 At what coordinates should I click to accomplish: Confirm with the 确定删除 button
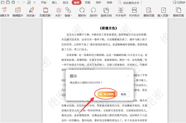tap(106, 94)
